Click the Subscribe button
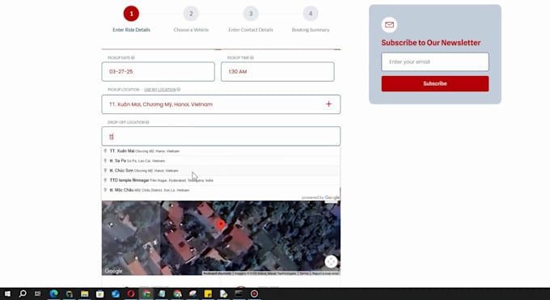Image resolution: width=550 pixels, height=300 pixels. pos(435,83)
